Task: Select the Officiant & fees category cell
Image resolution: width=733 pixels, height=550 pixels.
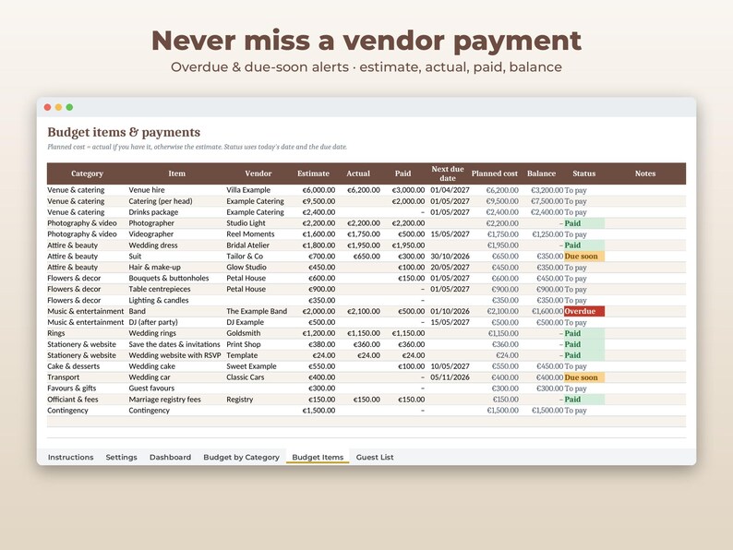Action: coord(72,400)
